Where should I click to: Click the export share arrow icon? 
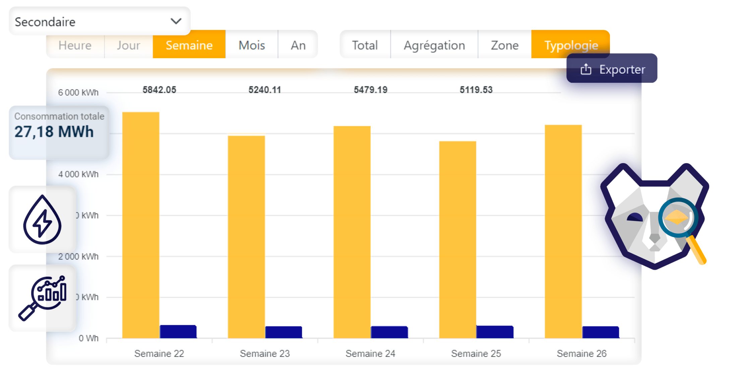586,69
